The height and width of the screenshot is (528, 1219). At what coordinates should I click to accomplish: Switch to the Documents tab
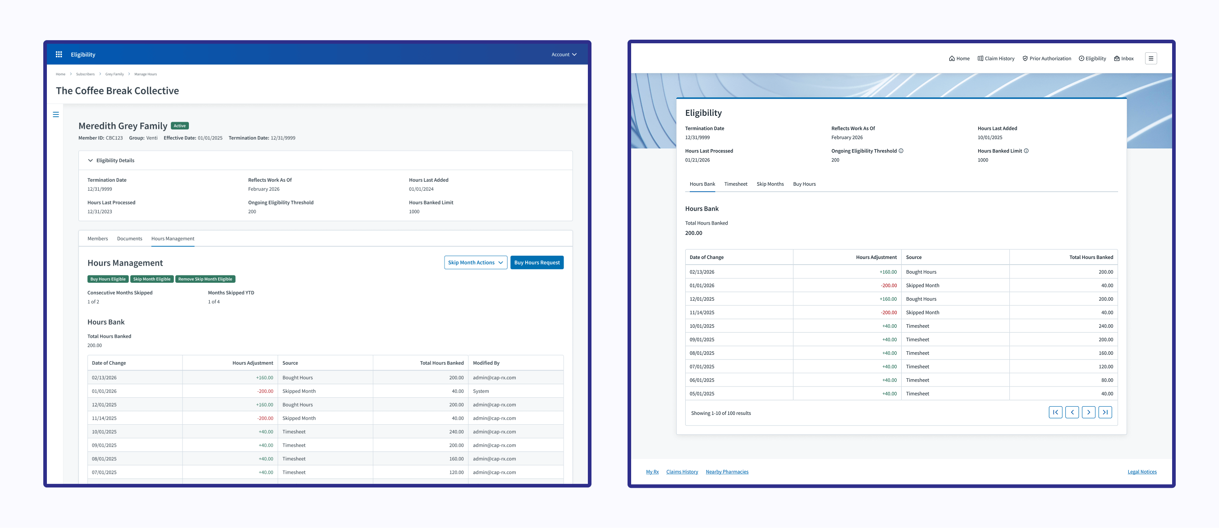point(129,239)
